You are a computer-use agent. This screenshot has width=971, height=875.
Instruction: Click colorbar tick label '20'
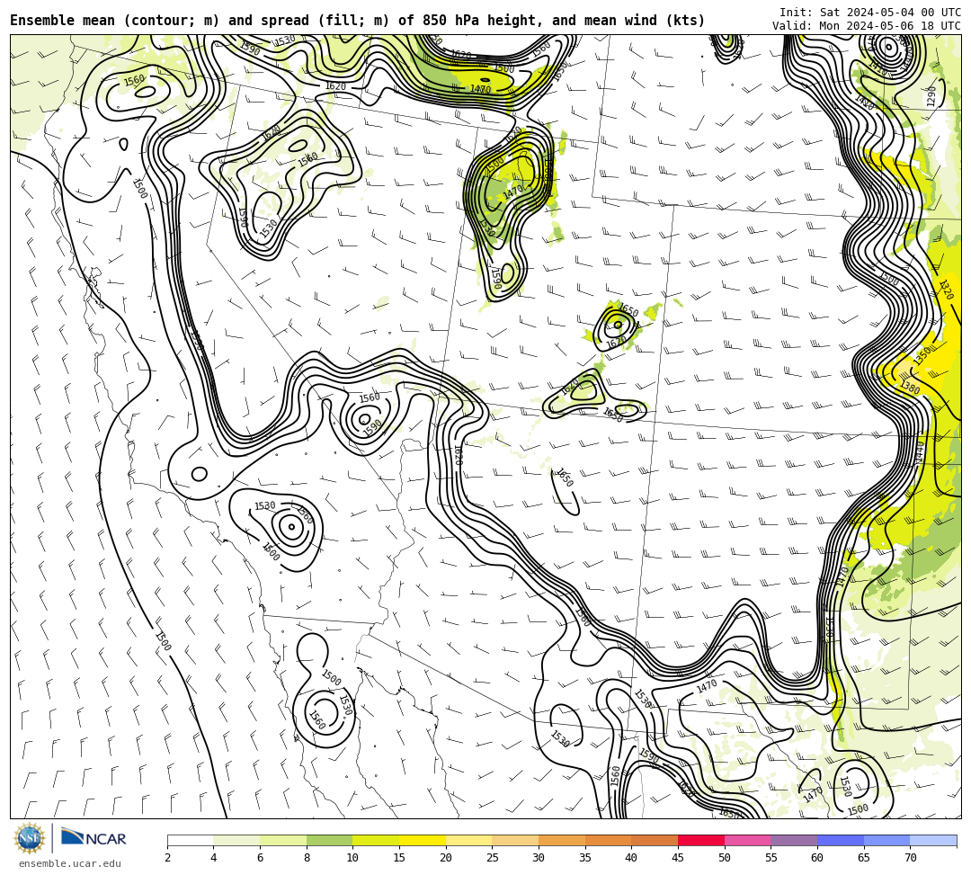click(x=446, y=858)
